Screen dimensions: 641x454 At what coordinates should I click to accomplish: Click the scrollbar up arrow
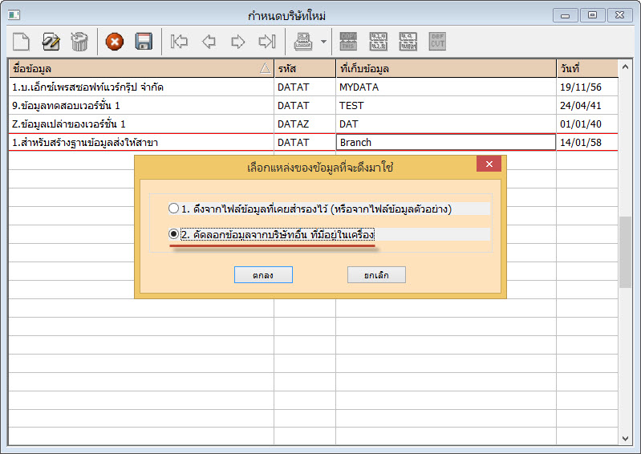click(x=625, y=67)
